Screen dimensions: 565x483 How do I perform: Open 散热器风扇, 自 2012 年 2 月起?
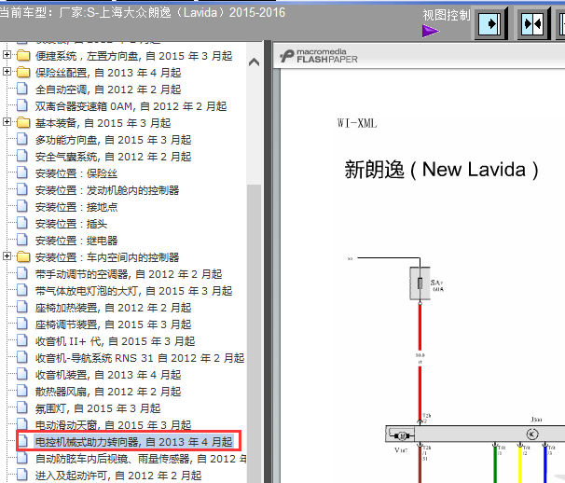[x=108, y=392]
